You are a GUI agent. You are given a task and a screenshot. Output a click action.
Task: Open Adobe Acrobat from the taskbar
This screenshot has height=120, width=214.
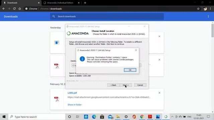150,117
